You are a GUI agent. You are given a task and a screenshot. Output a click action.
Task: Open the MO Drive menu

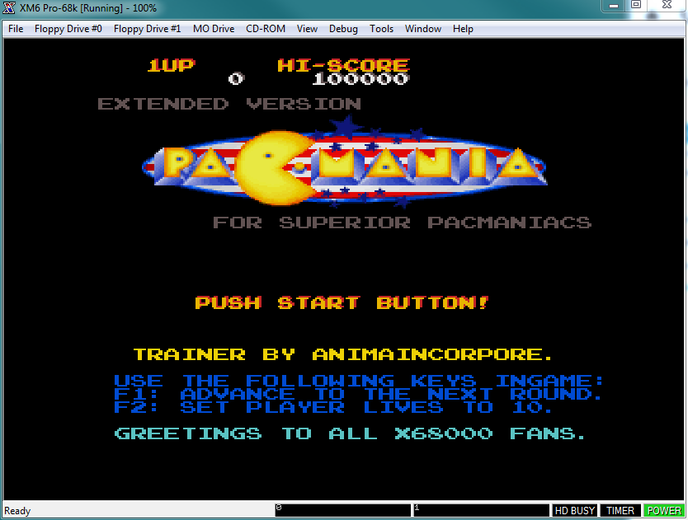pyautogui.click(x=214, y=29)
